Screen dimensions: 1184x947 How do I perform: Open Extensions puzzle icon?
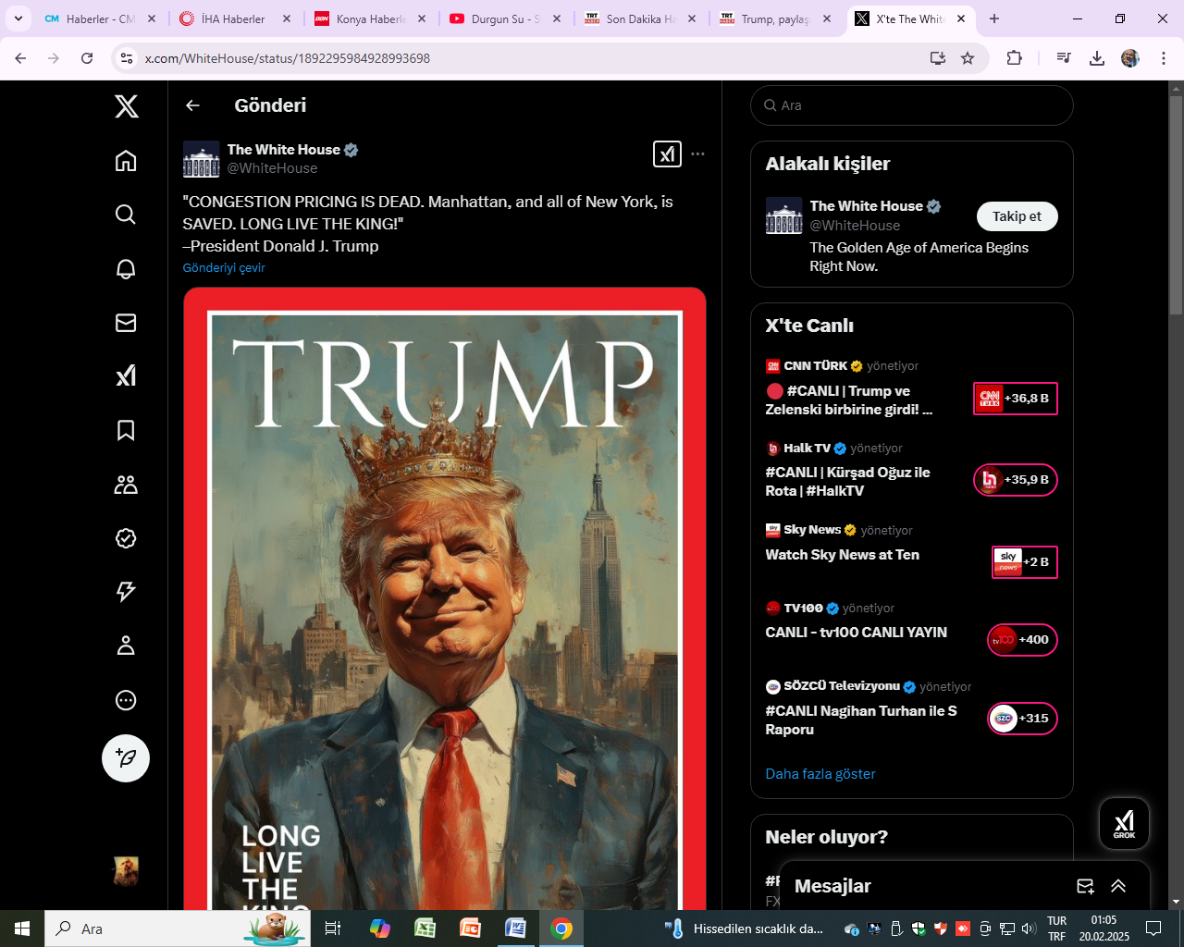(x=1015, y=58)
